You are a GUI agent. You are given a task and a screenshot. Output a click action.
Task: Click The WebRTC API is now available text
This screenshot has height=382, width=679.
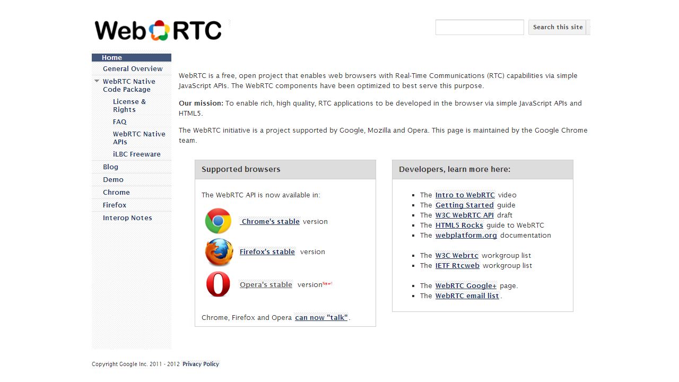pos(261,195)
